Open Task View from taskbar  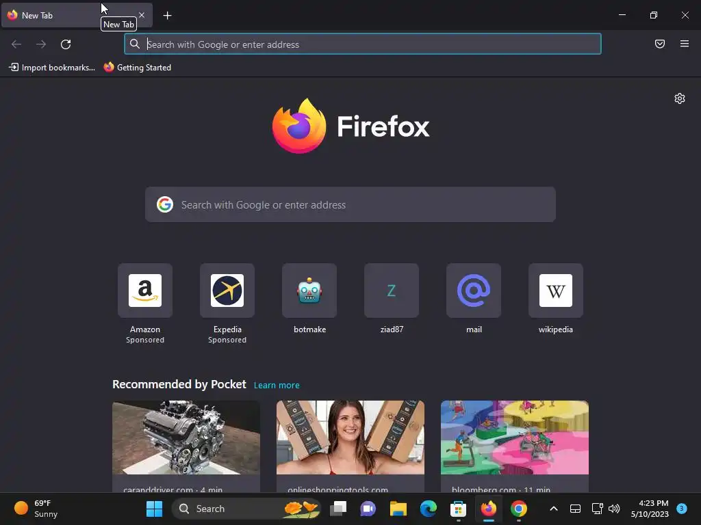point(338,509)
